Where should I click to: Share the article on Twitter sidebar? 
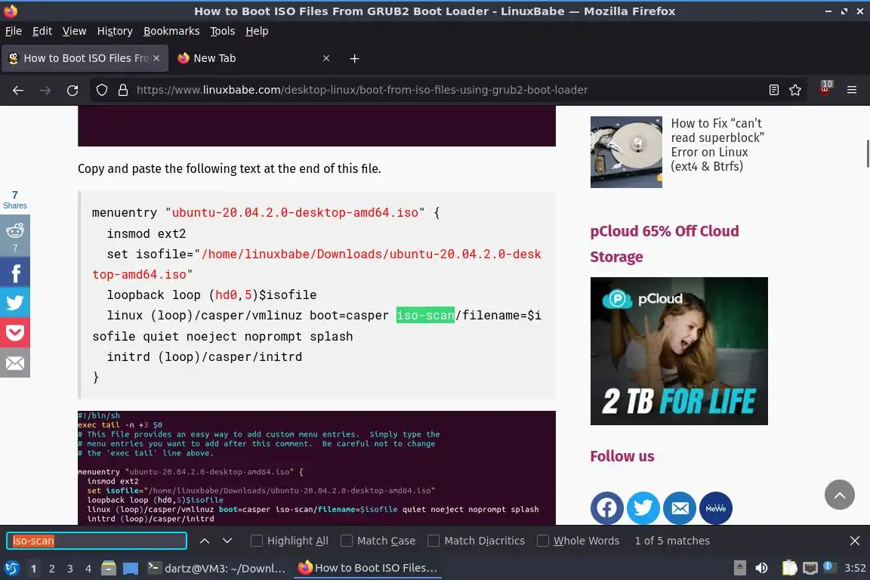(x=15, y=303)
